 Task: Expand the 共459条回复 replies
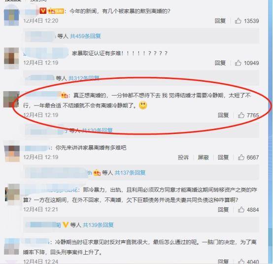pyautogui.click(x=85, y=36)
